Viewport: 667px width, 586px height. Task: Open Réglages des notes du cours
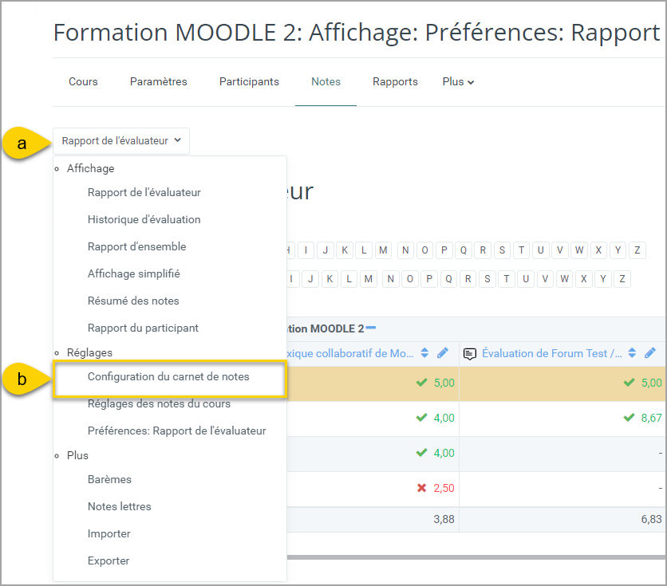tap(159, 404)
